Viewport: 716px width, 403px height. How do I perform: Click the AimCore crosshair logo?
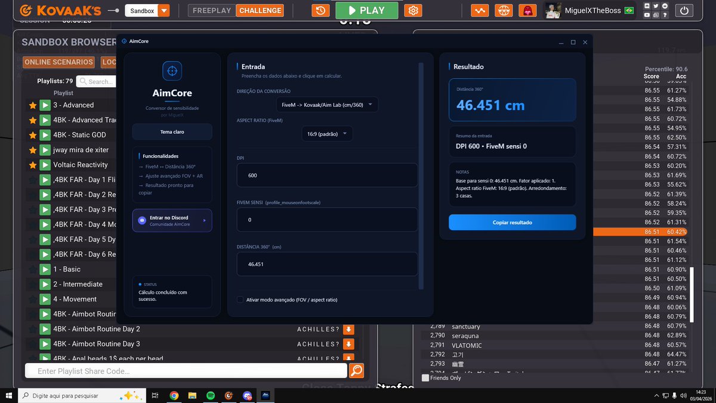pos(172,70)
